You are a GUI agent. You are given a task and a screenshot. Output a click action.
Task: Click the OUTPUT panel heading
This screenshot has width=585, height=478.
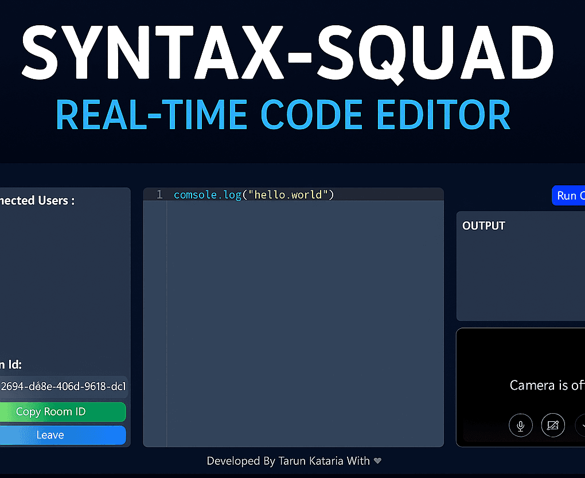(483, 226)
